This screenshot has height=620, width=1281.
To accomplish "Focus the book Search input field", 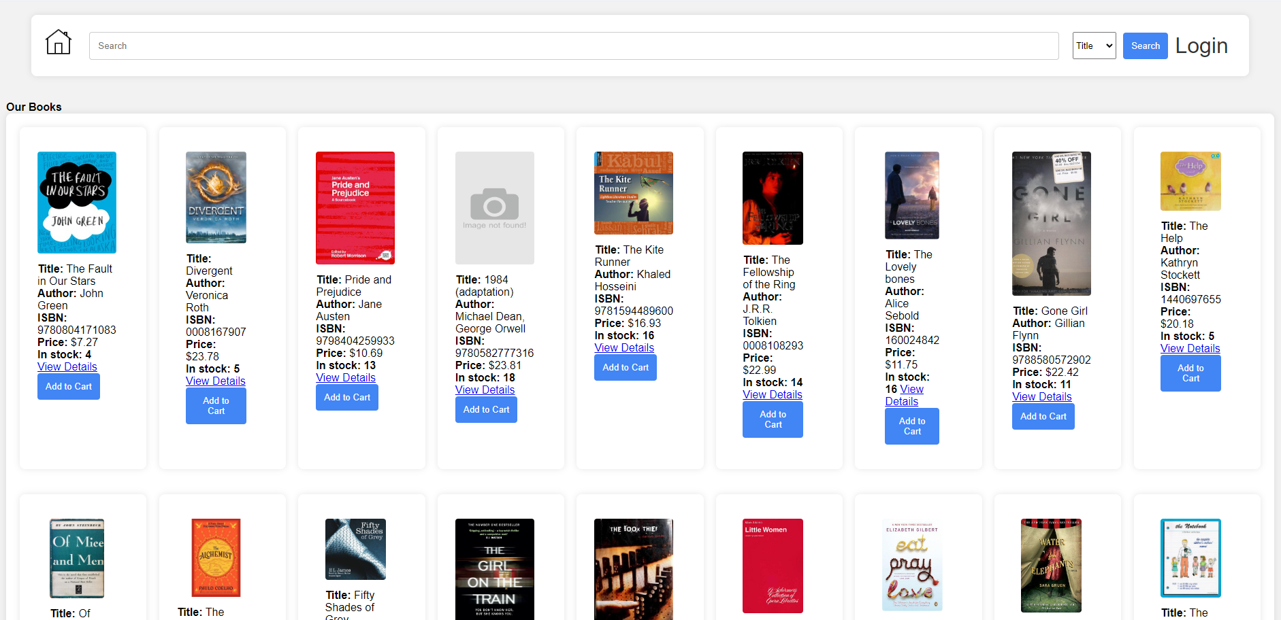I will click(574, 46).
